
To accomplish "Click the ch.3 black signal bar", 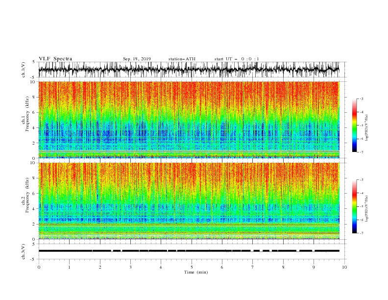I will [189, 251].
